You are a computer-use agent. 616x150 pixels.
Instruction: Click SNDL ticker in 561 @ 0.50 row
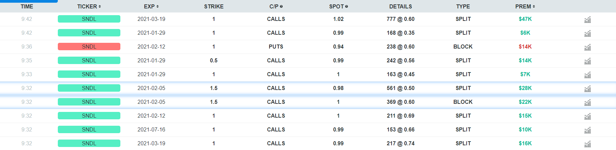click(89, 88)
